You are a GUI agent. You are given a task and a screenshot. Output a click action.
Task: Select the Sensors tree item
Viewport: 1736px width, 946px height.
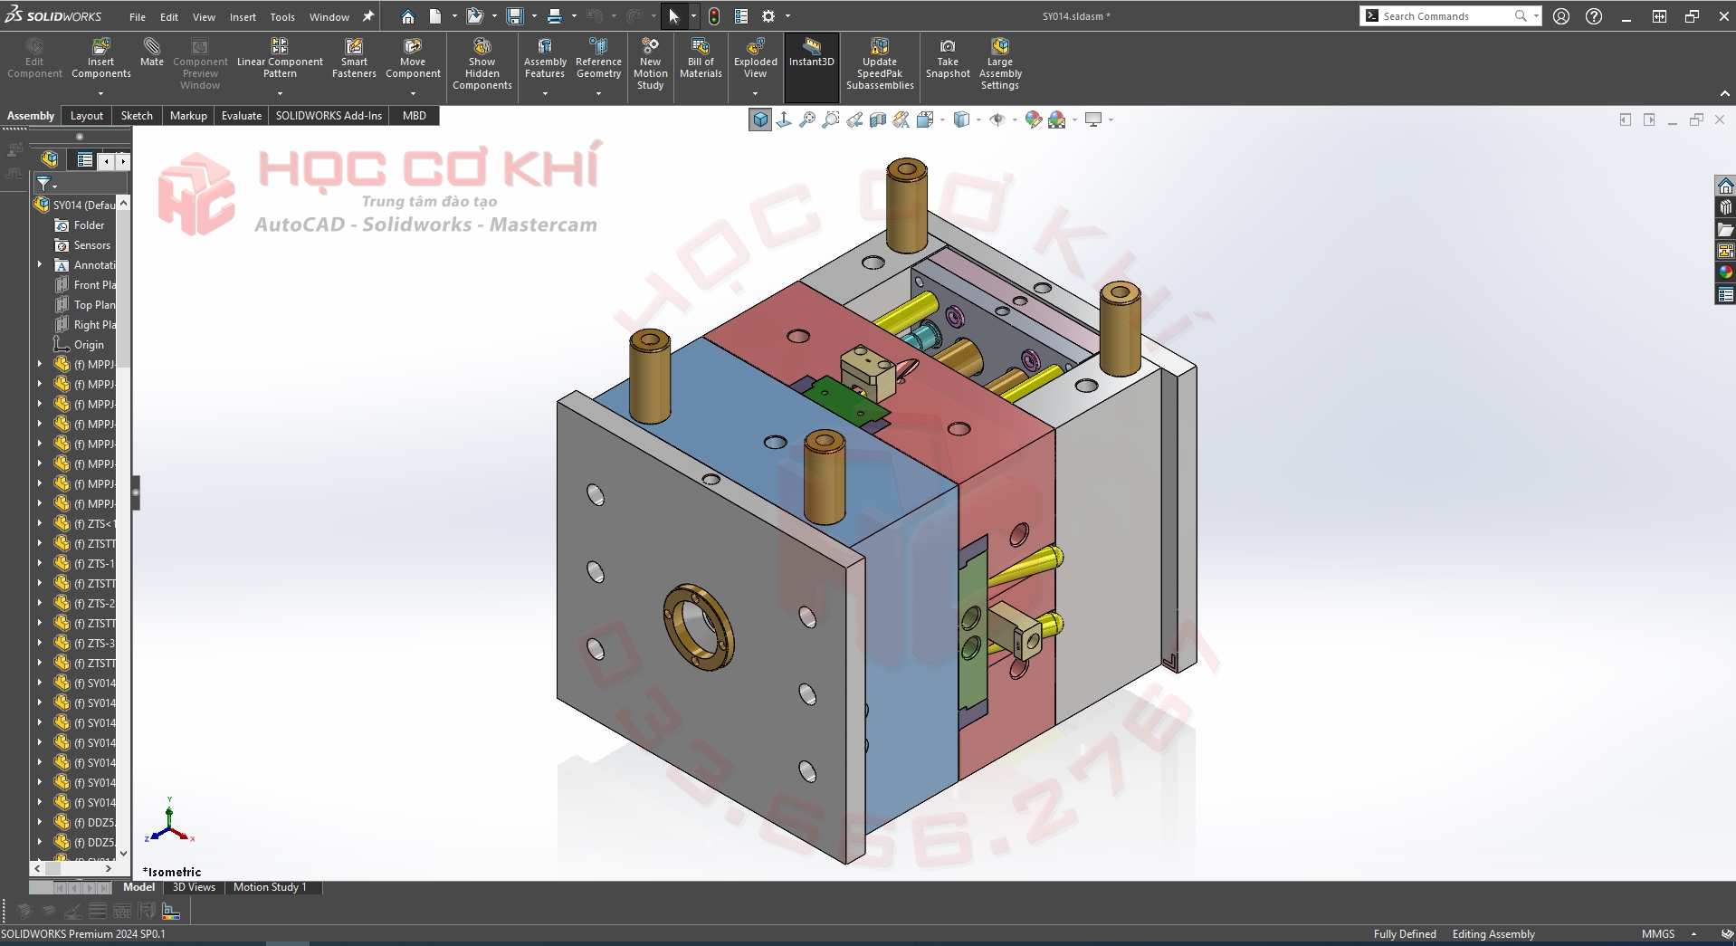tap(82, 245)
